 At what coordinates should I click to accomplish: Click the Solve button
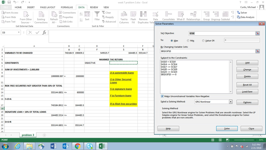click(227, 129)
